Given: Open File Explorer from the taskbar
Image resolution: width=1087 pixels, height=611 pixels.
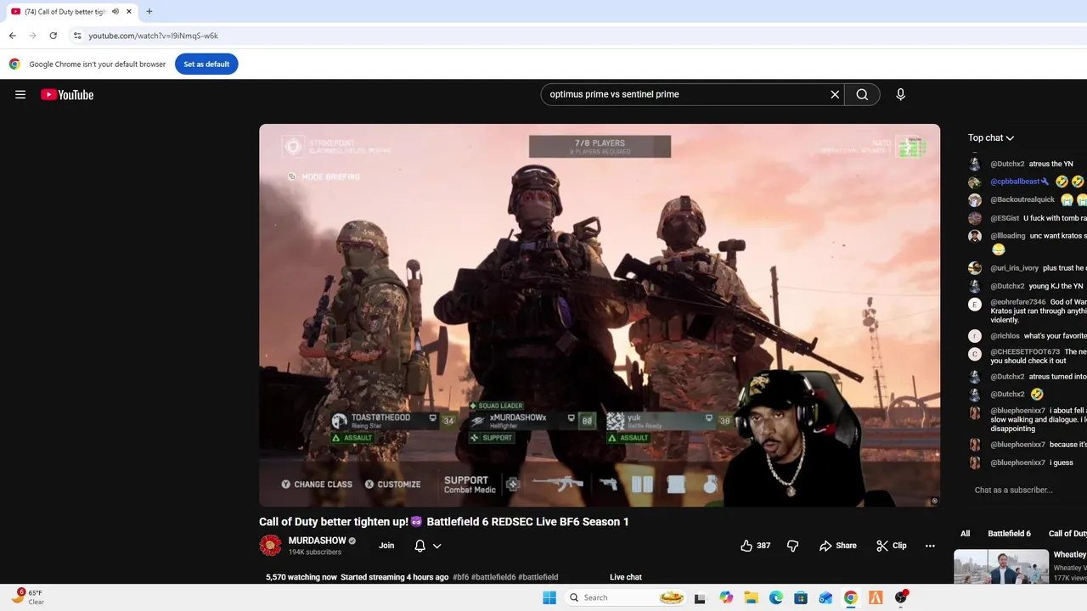Looking at the screenshot, I should (x=751, y=597).
